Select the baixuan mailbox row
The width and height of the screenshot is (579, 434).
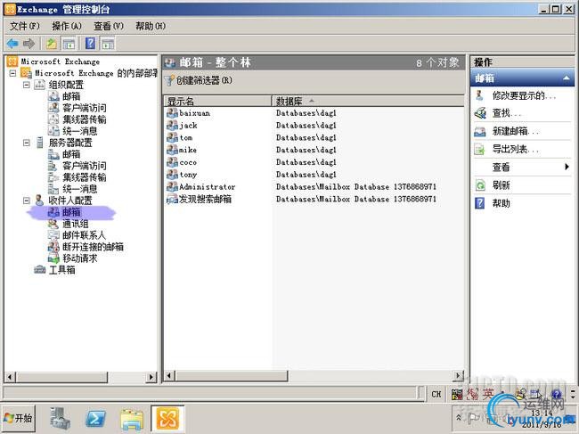coord(314,113)
